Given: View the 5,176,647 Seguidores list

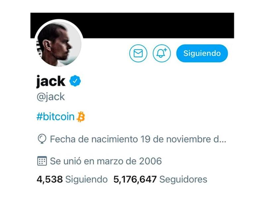Looking at the screenshot, I should tap(160, 179).
